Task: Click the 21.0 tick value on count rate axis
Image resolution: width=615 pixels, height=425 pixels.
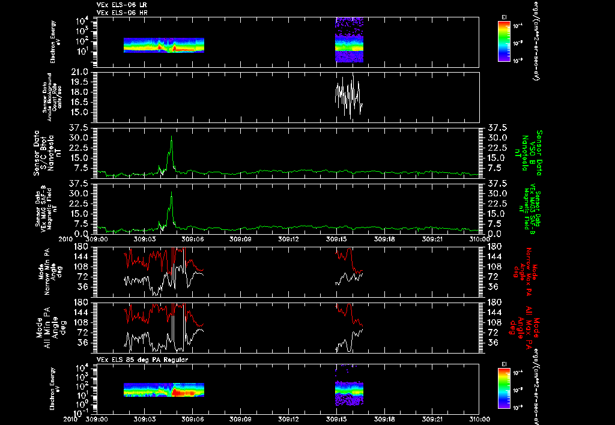Action: pyautogui.click(x=79, y=72)
